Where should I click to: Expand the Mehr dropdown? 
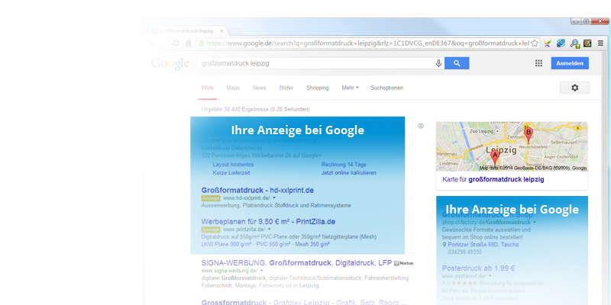click(350, 88)
